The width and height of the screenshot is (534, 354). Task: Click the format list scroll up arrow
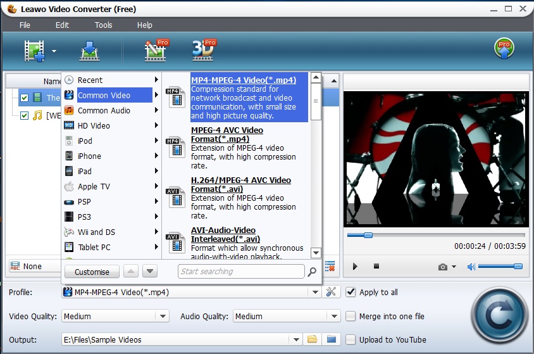pyautogui.click(x=316, y=78)
